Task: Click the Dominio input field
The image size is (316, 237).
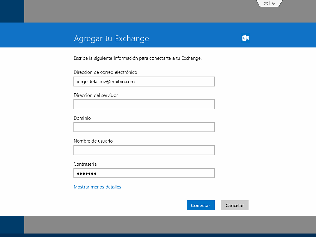Action: click(x=144, y=127)
